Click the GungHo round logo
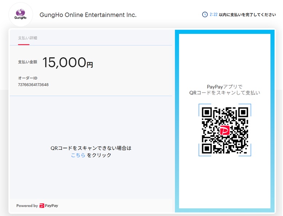Screen dimensions: 283x216 (20, 15)
